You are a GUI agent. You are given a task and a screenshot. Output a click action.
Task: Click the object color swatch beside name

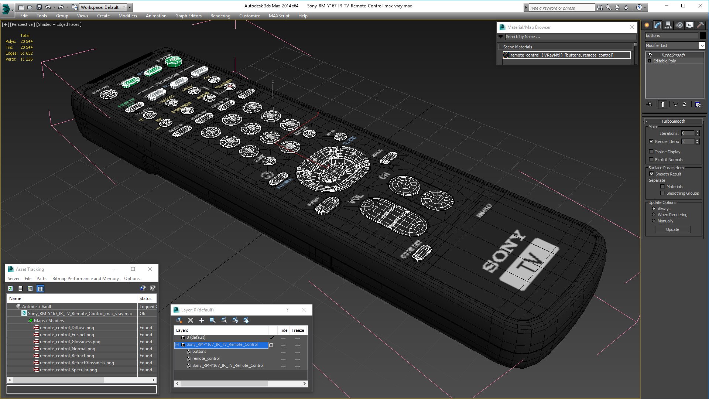click(x=703, y=35)
